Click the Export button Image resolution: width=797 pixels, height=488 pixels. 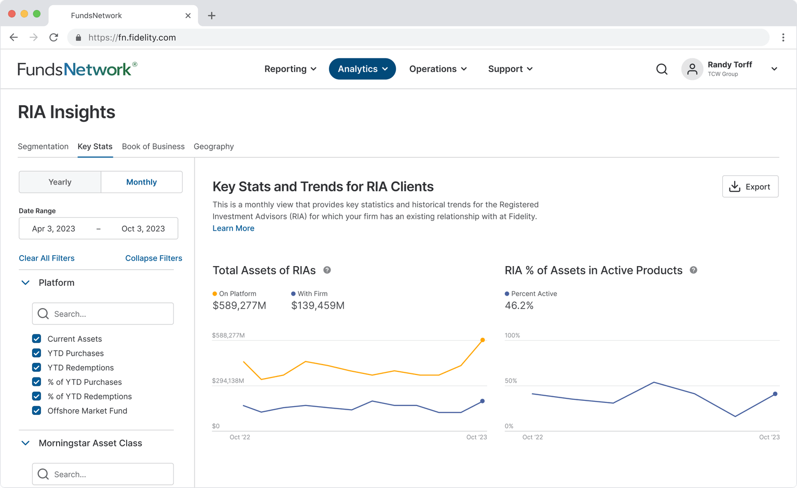(x=750, y=187)
